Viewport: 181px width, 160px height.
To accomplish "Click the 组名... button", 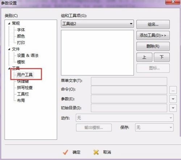I will pyautogui.click(x=153, y=25).
